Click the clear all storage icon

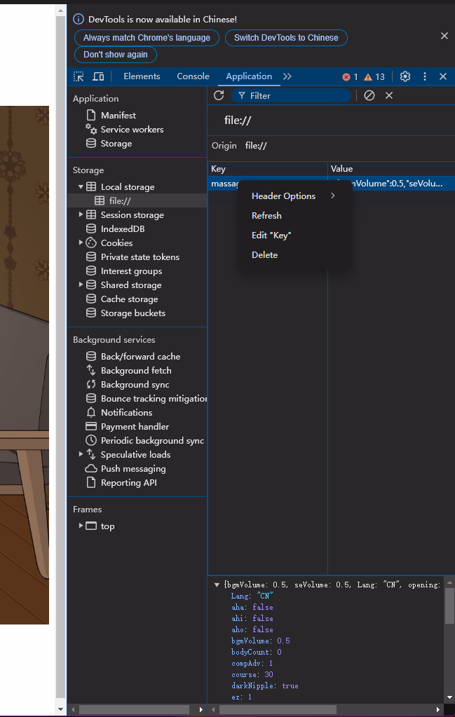coord(369,95)
